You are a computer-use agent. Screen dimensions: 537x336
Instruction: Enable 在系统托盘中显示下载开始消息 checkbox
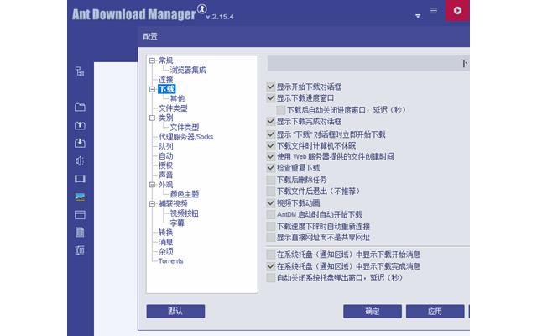tap(271, 255)
